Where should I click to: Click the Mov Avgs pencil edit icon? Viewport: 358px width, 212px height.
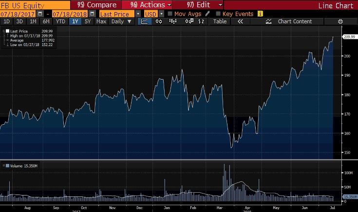207,14
